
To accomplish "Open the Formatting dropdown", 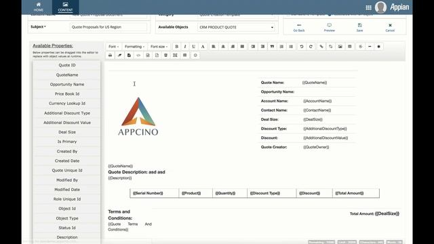I will coord(134,47).
